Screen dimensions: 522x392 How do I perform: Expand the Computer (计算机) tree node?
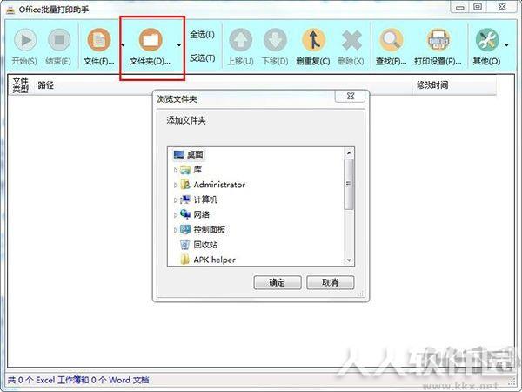point(176,200)
